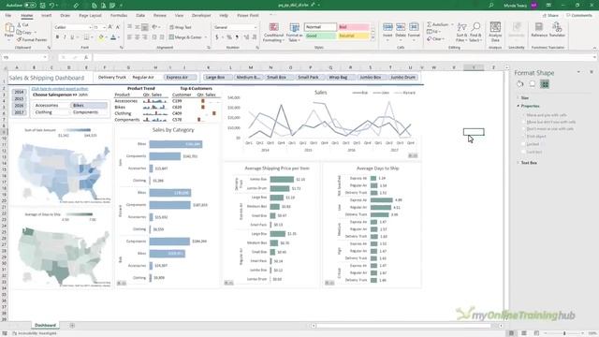Click the Share button

tap(551, 15)
